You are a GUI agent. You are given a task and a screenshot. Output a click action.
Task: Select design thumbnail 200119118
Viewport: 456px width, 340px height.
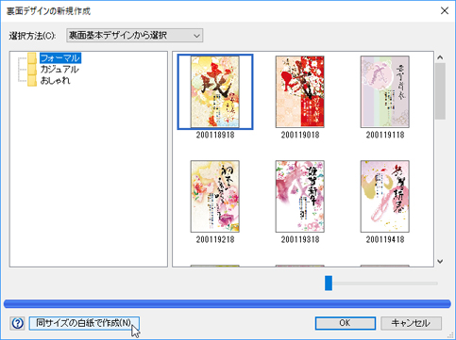point(385,91)
